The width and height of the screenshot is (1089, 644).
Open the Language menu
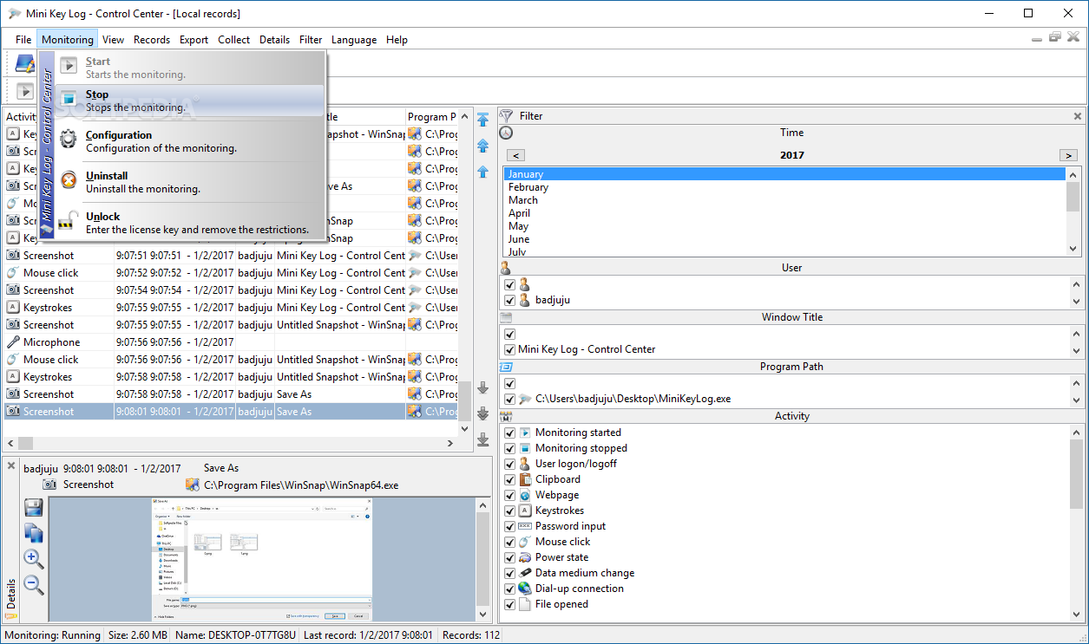tap(354, 40)
